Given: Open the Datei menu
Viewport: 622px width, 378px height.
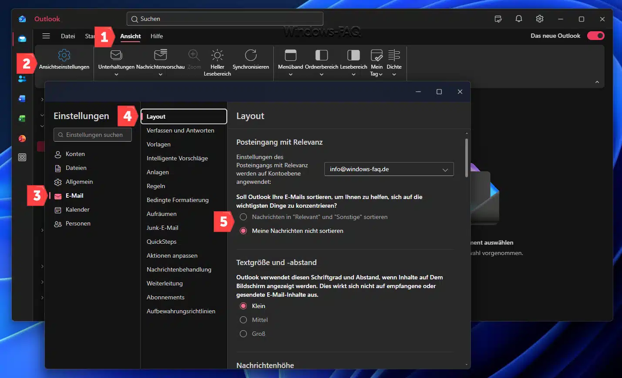Looking at the screenshot, I should coord(68,36).
